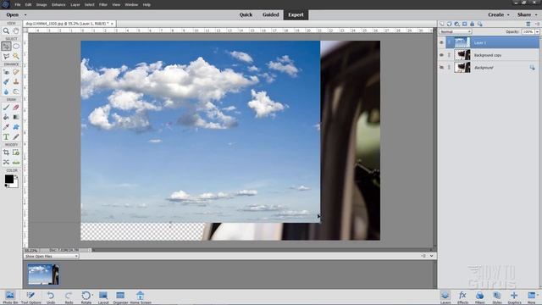Add a layer mask
The image size is (542, 305).
pyautogui.click(x=465, y=24)
